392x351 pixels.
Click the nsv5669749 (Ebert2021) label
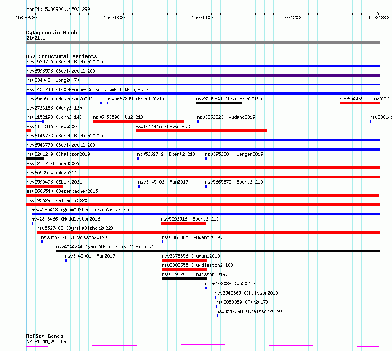click(166, 154)
